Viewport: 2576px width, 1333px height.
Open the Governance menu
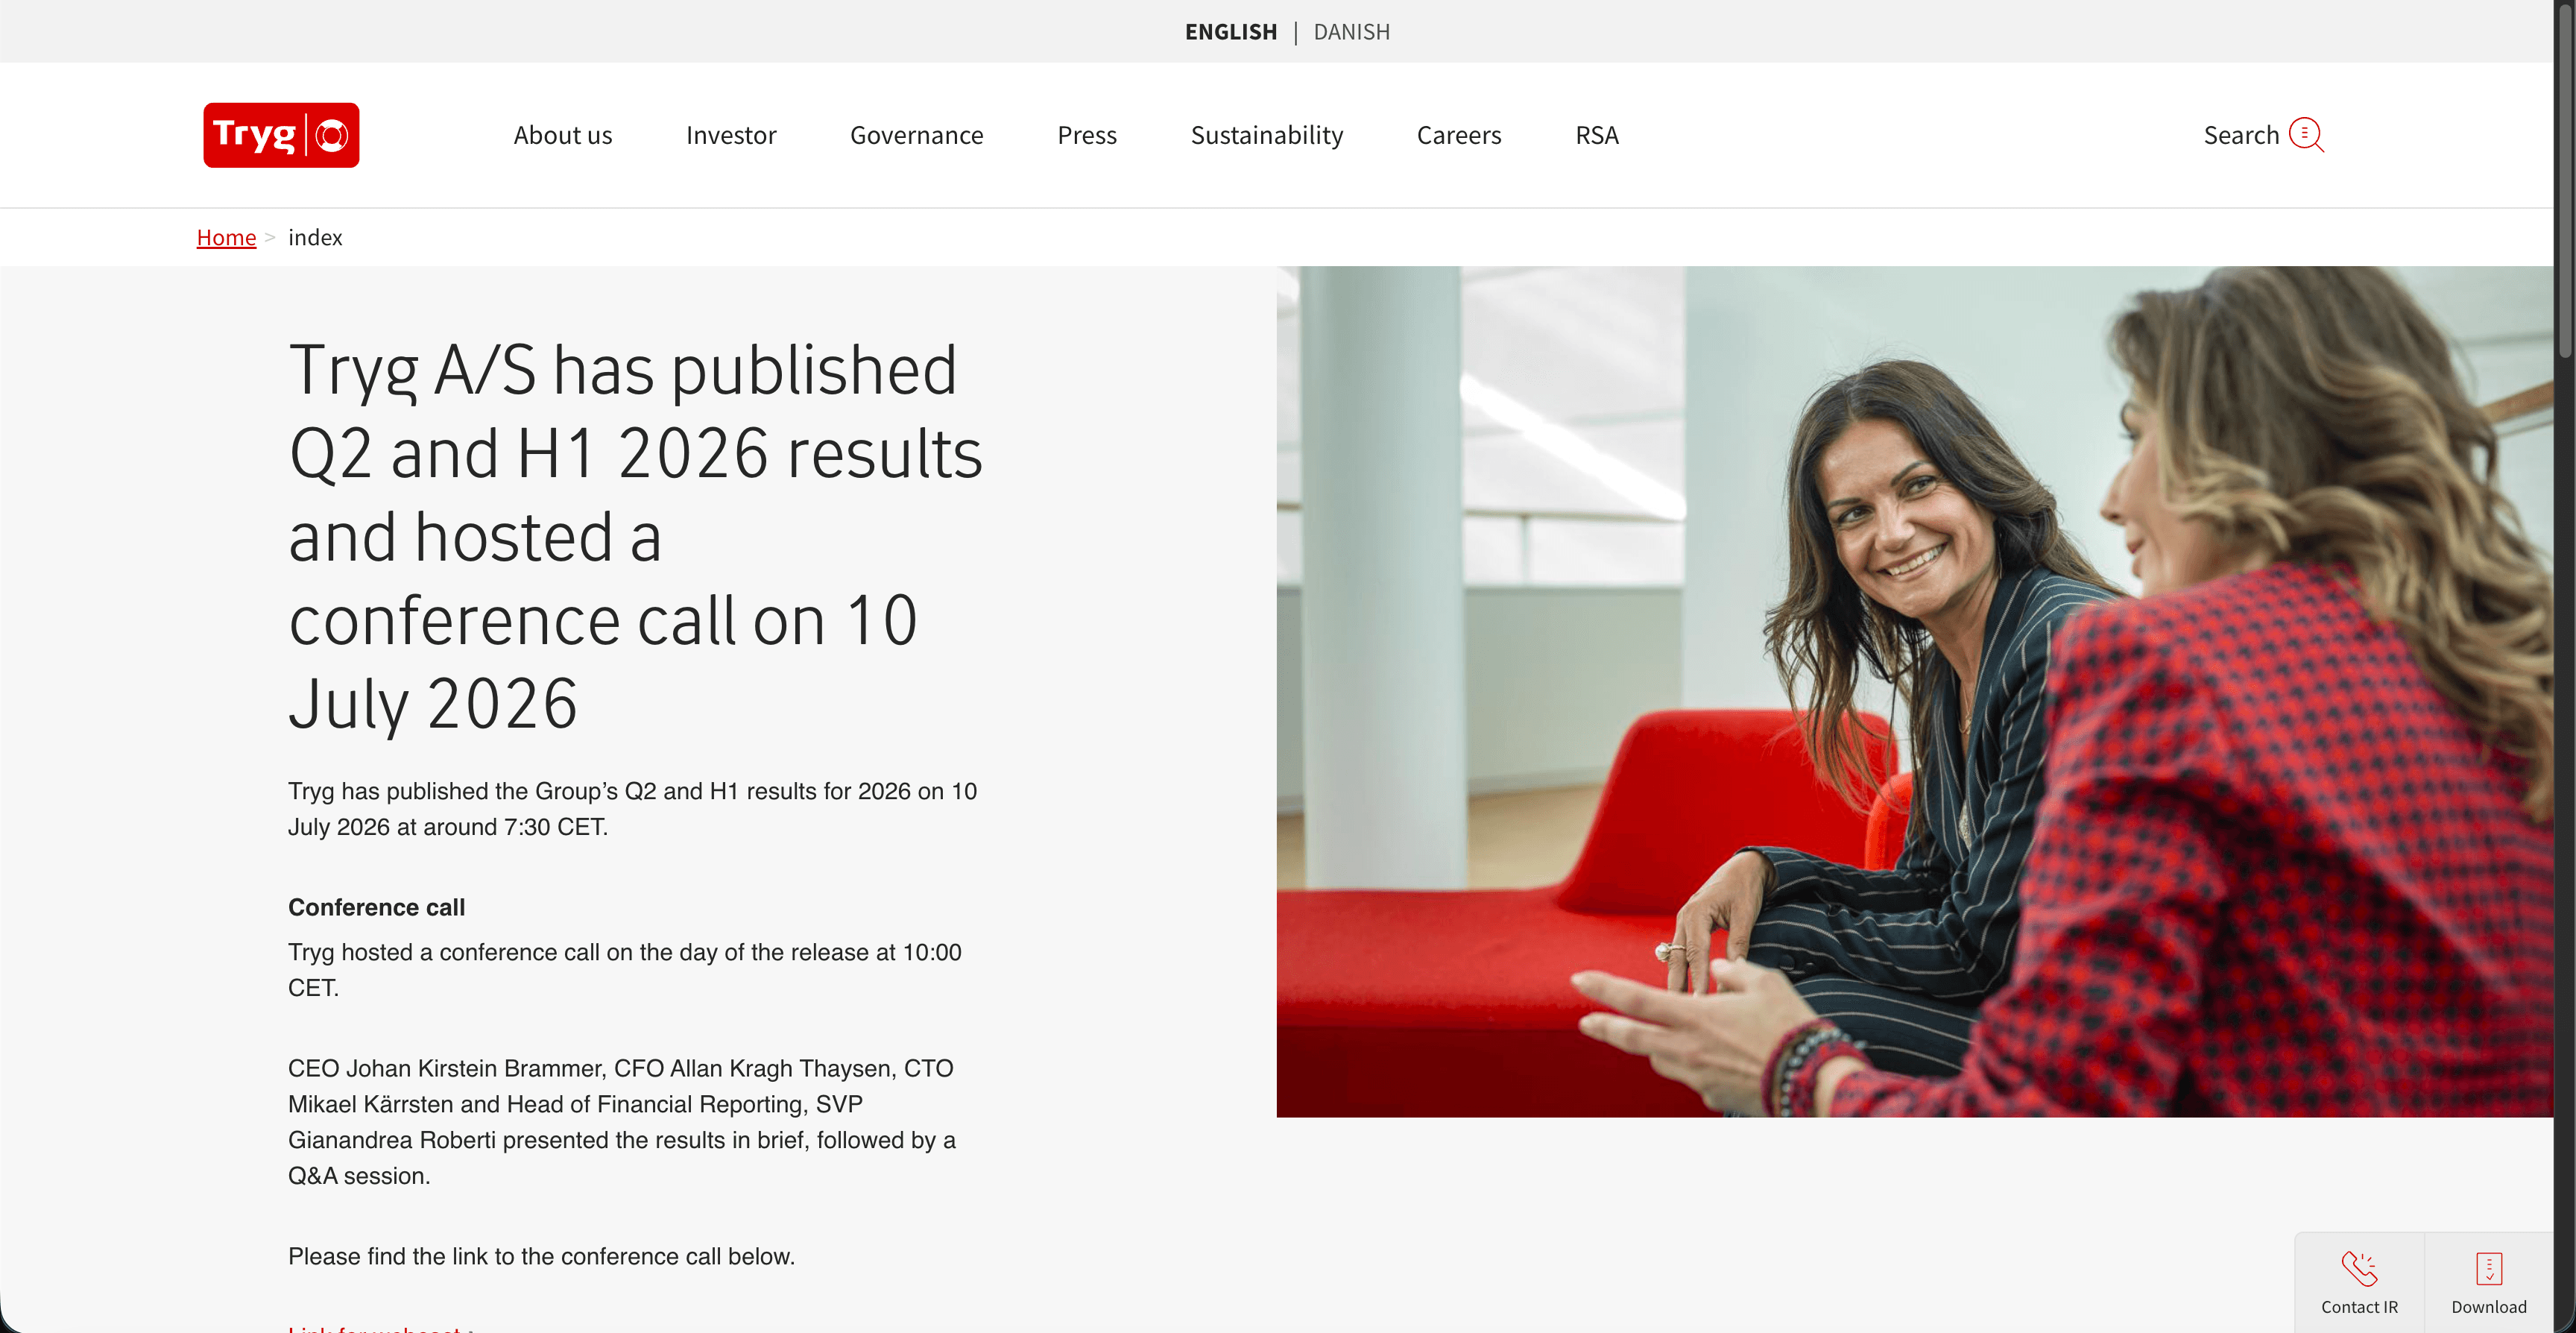click(x=917, y=135)
